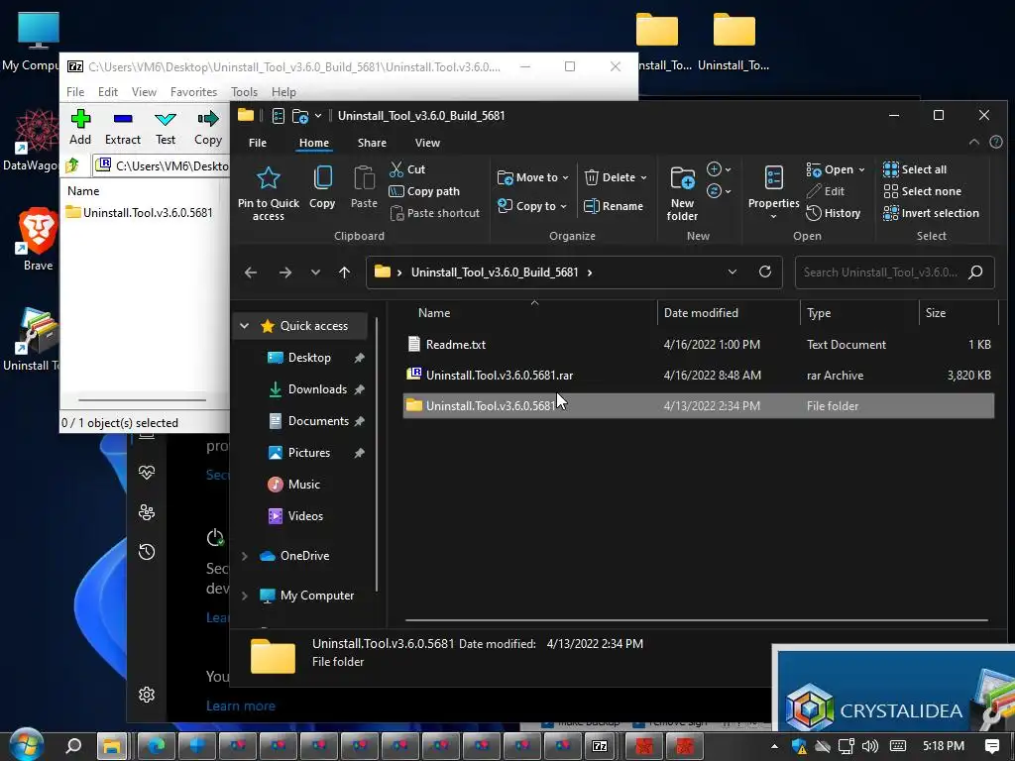This screenshot has height=761, width=1015.
Task: Pin to Quick access in Explorer ribbon
Action: tap(268, 193)
